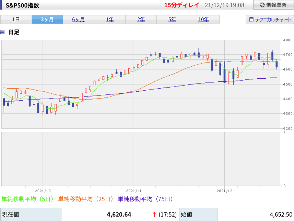
Task: Switch to the 10年 period tab
Action: [204, 19]
